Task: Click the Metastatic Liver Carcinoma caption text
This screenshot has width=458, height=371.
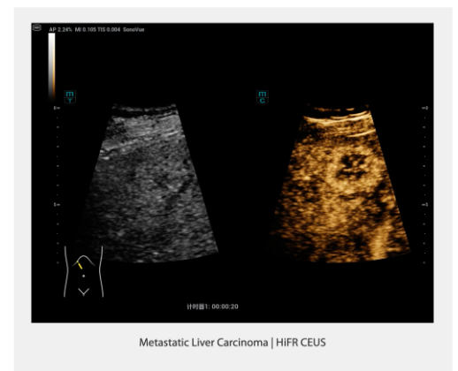Action: 203,343
